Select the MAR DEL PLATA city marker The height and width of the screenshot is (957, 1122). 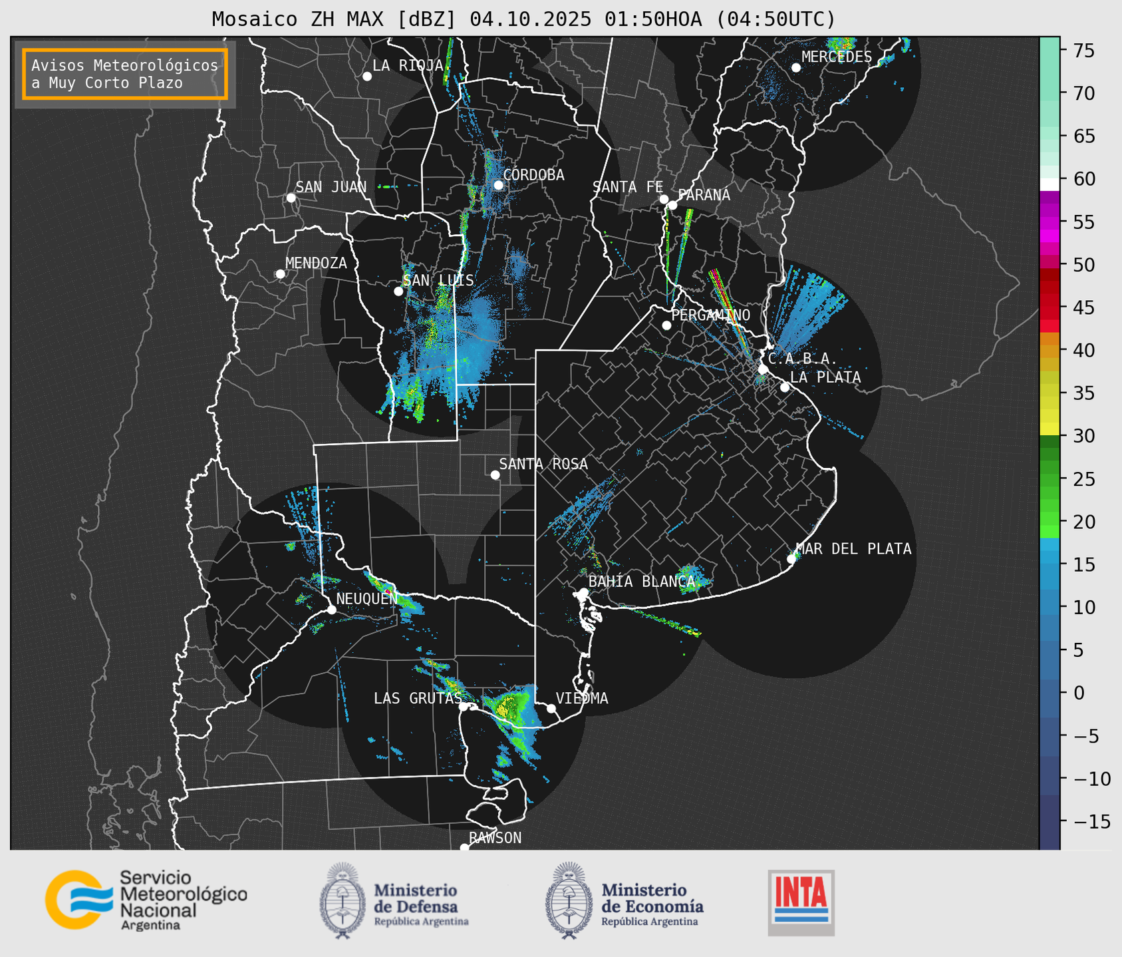791,559
